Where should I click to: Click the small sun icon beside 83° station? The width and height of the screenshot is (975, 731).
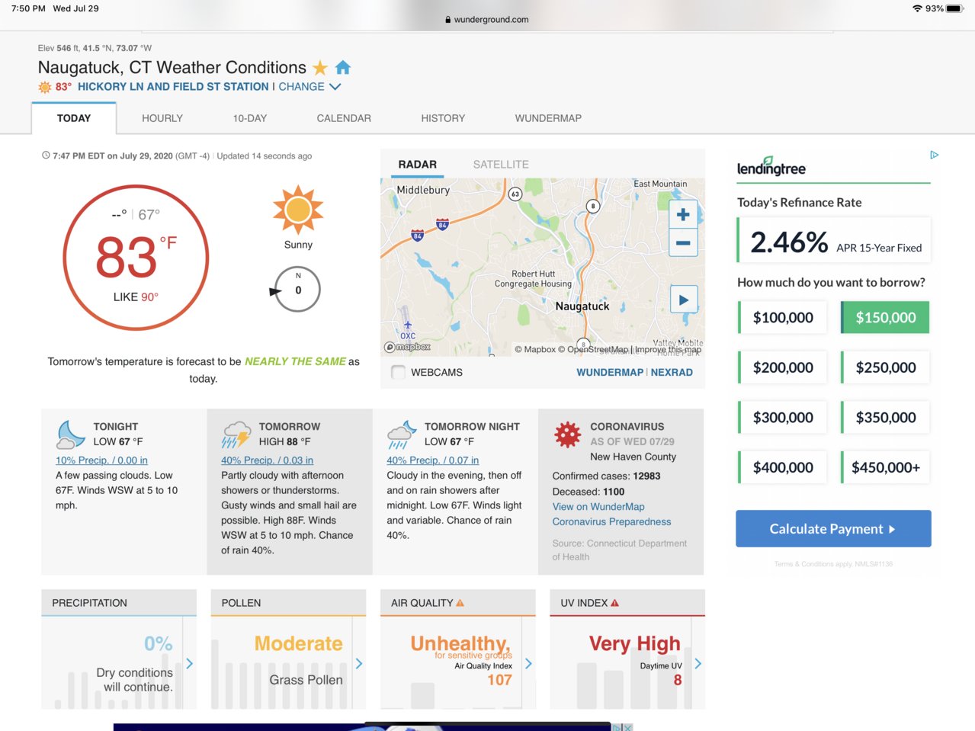point(45,87)
